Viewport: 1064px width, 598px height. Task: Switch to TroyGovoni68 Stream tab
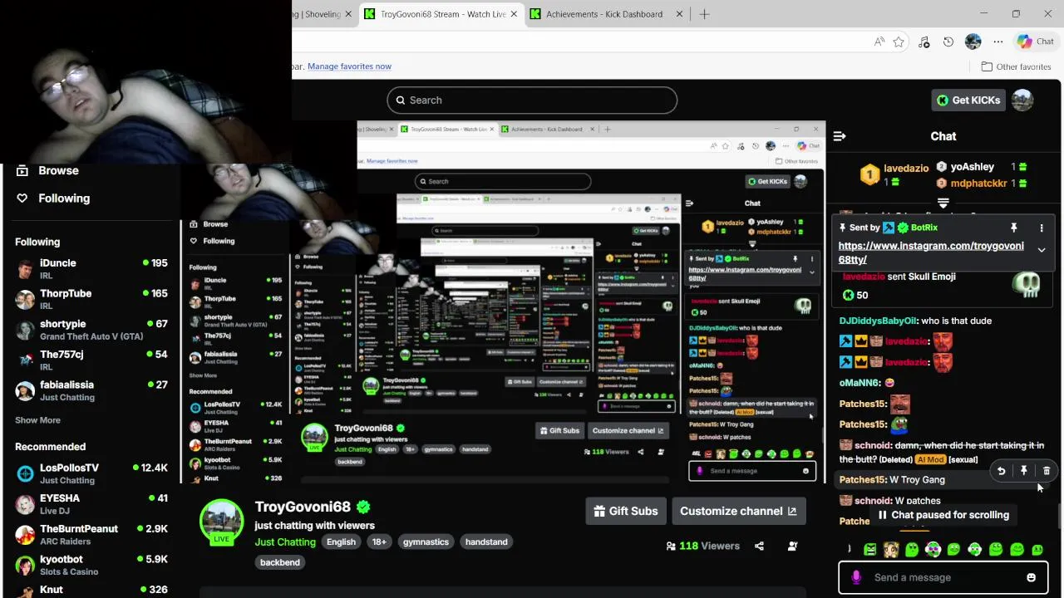(x=442, y=14)
